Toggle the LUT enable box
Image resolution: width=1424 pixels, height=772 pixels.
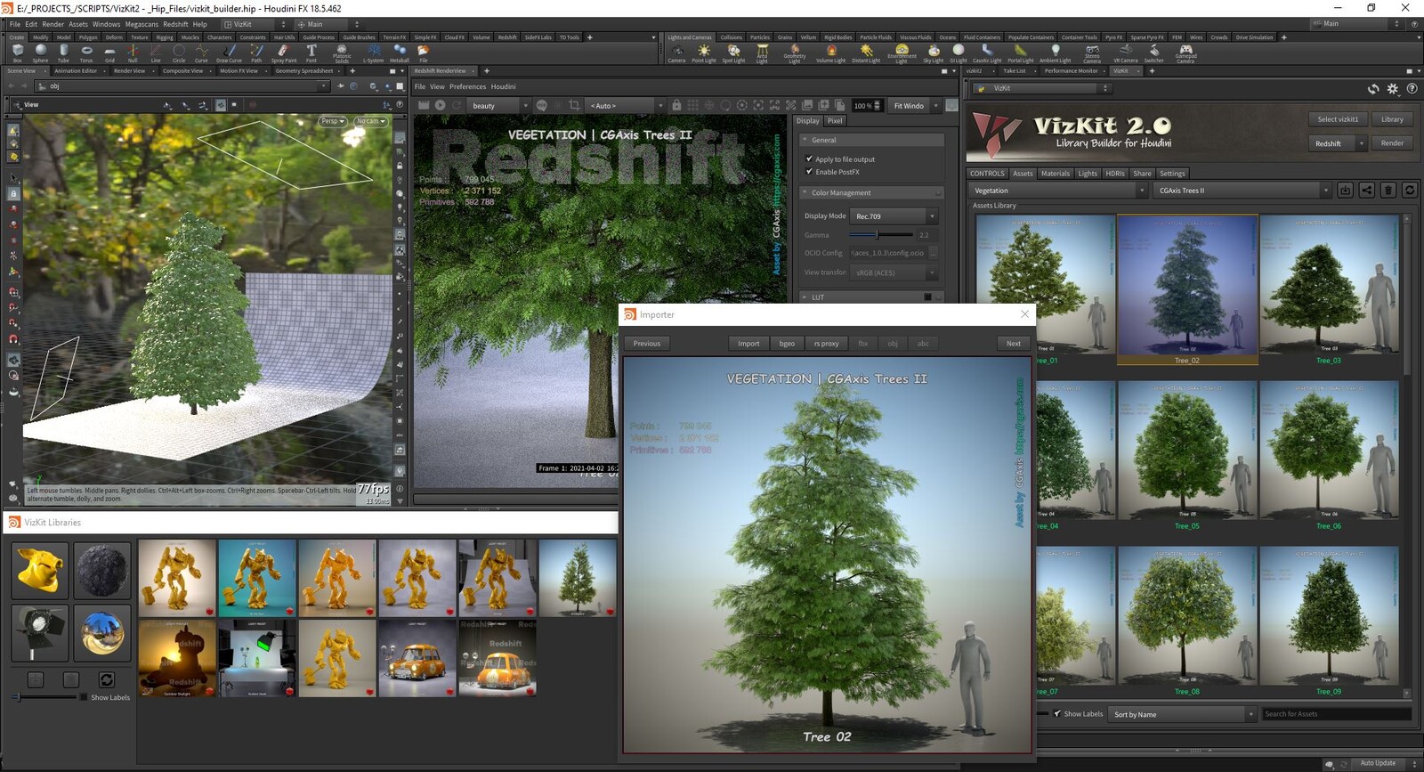pyautogui.click(x=927, y=297)
